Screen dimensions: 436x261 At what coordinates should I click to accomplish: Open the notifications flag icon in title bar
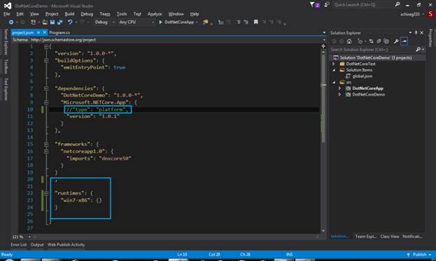(x=315, y=5)
